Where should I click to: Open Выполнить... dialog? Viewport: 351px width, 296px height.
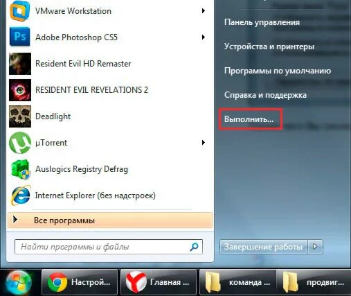[x=249, y=119]
